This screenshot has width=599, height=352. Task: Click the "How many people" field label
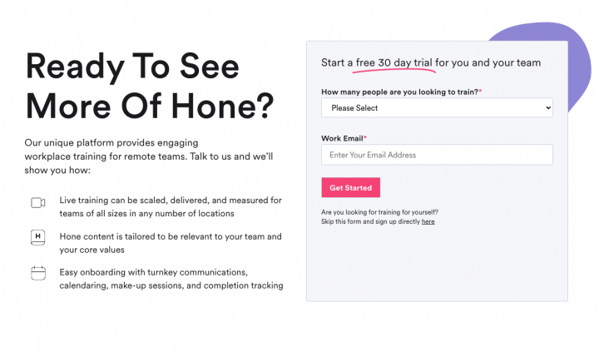coord(399,92)
